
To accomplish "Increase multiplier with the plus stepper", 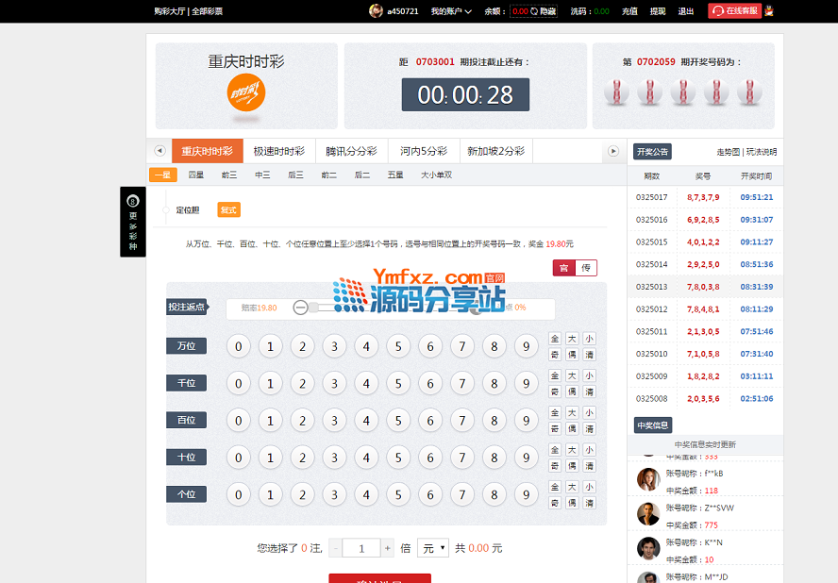I will (x=387, y=548).
